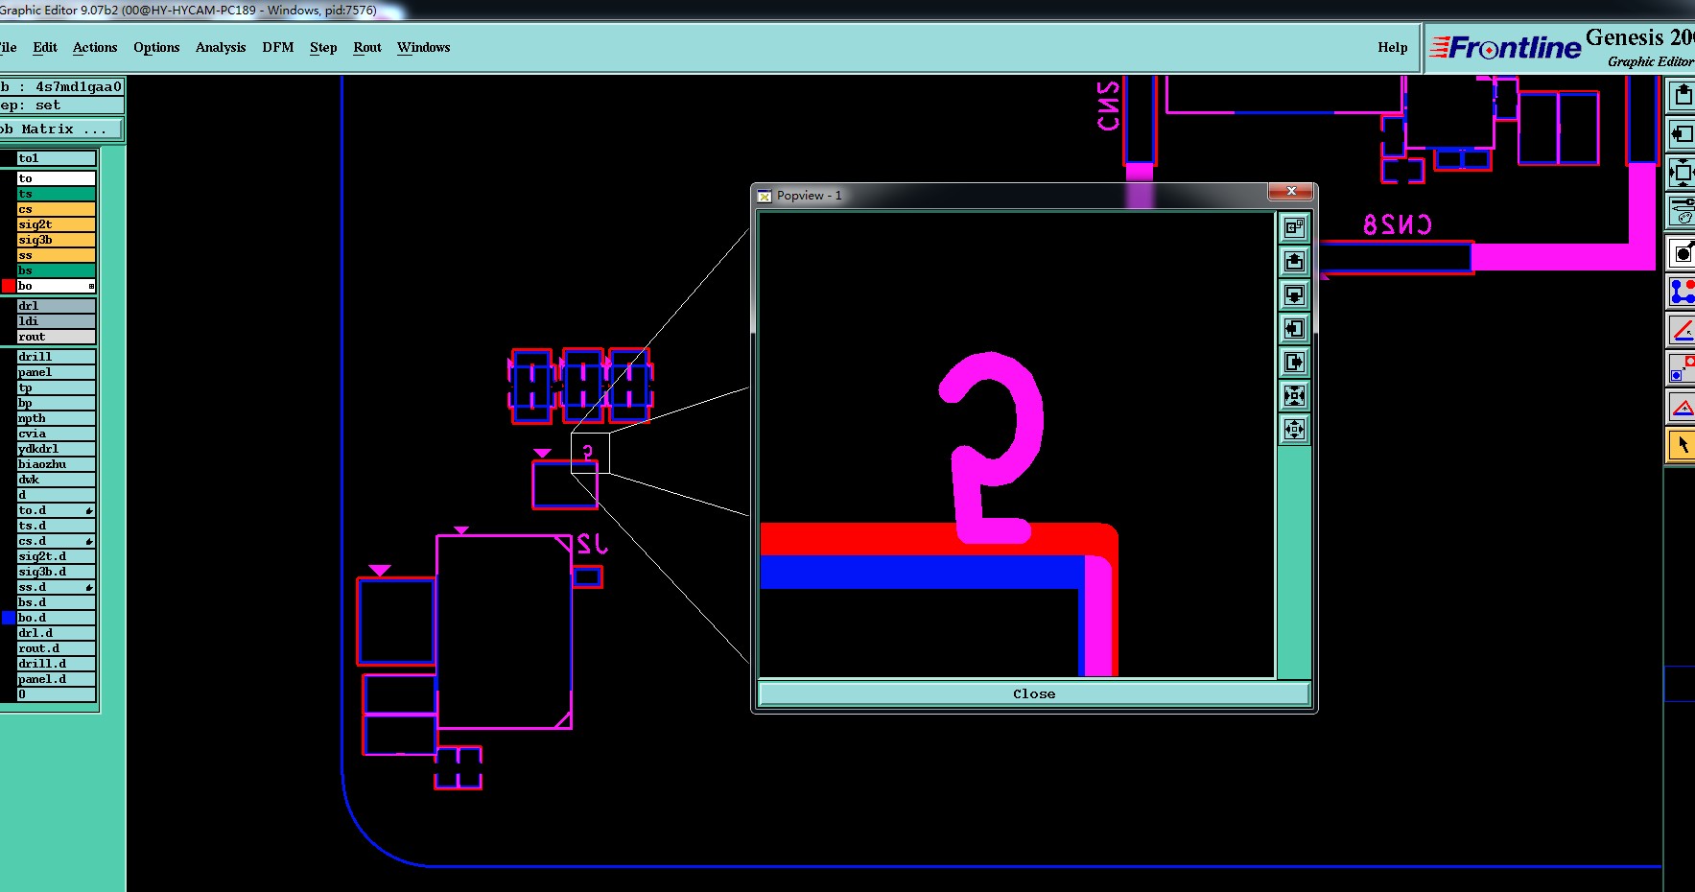Pan the main view left from the right toolbar
The image size is (1695, 892).
tap(1682, 133)
